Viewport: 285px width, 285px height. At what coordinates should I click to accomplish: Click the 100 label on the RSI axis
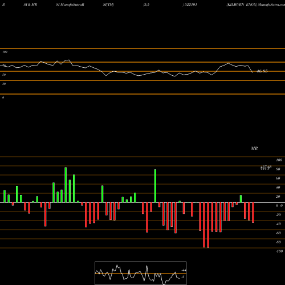pos(5,52)
